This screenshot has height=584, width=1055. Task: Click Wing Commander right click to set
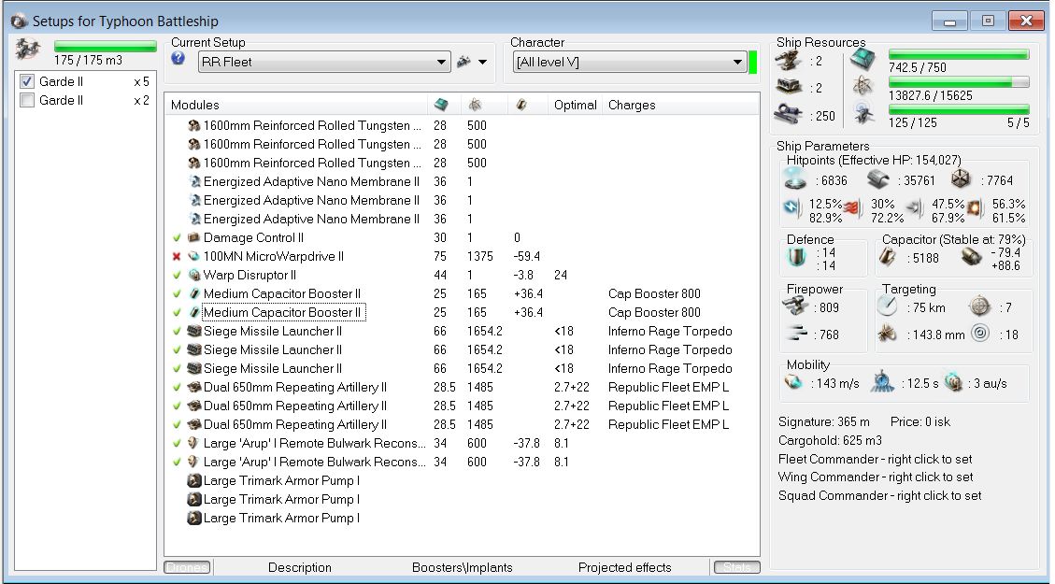click(876, 477)
